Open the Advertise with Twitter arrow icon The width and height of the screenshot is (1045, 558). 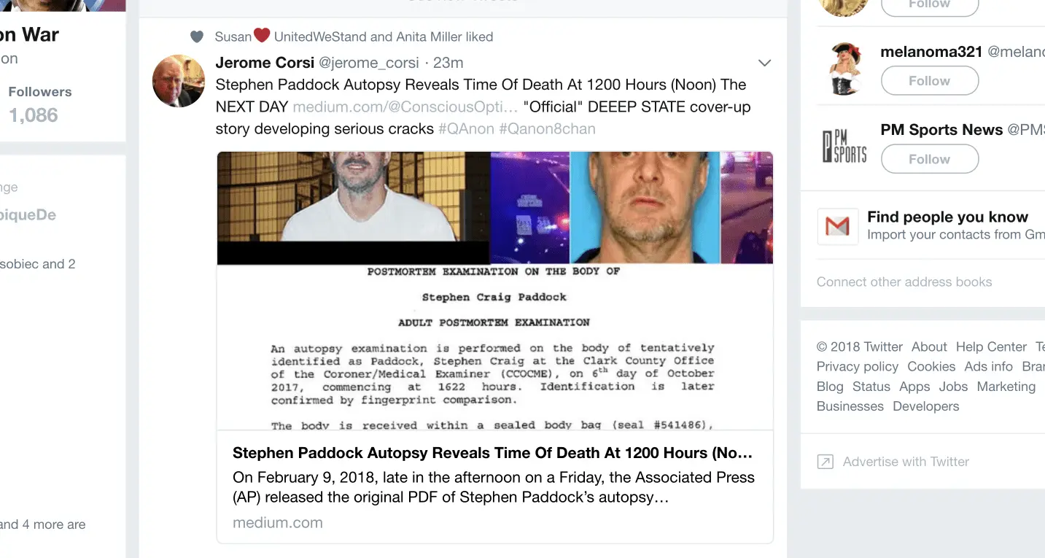click(x=825, y=462)
